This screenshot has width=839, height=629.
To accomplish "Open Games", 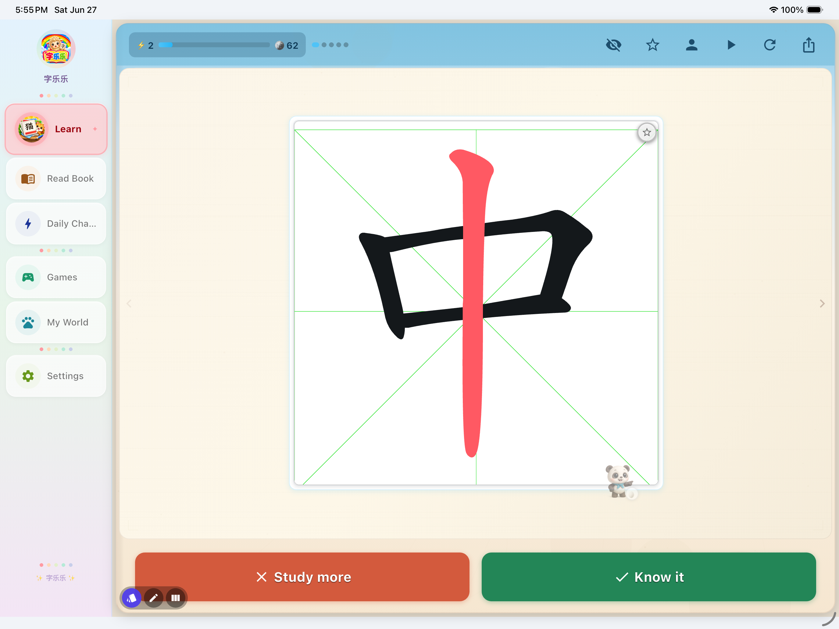I will pos(56,277).
